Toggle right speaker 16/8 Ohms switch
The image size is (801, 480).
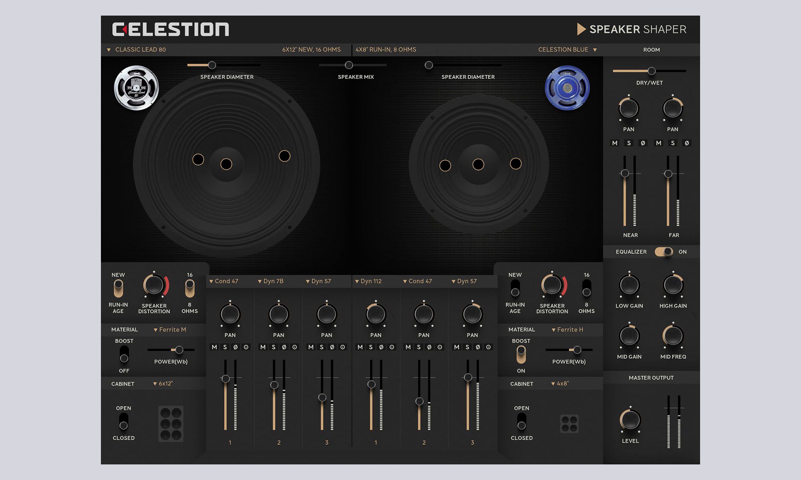pos(587,289)
